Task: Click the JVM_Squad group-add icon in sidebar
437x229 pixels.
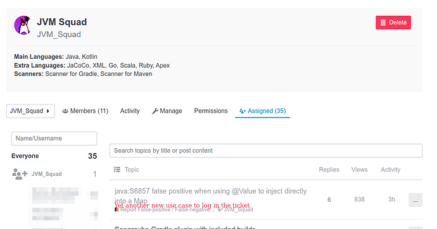Action: pos(20,174)
